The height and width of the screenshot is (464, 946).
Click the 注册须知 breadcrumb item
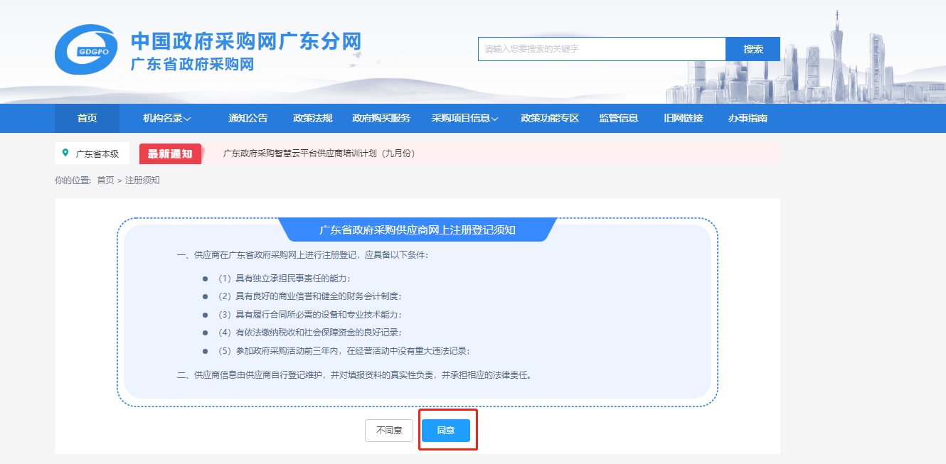[142, 180]
